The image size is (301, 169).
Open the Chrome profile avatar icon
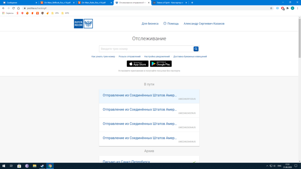(292, 8)
